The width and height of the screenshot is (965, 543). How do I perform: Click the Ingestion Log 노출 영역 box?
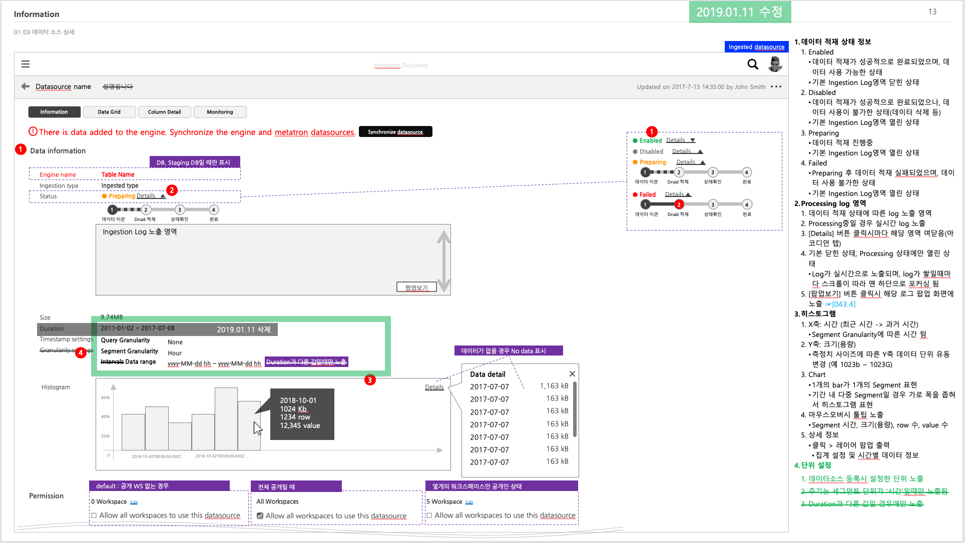tap(273, 259)
